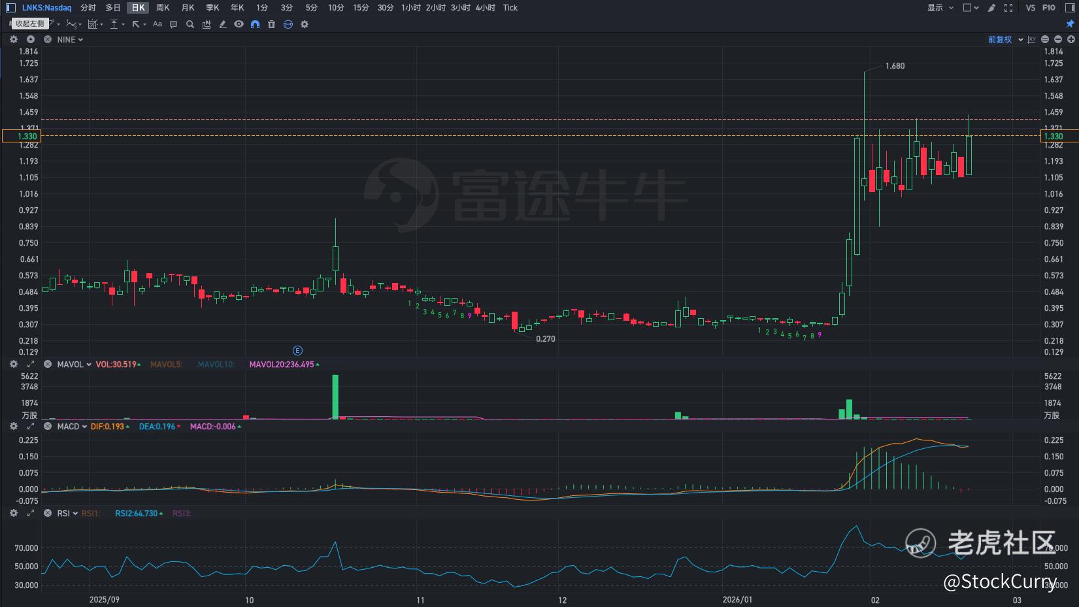Toggle drawings visibility with eye icon
This screenshot has width=1079, height=607.
point(239,24)
